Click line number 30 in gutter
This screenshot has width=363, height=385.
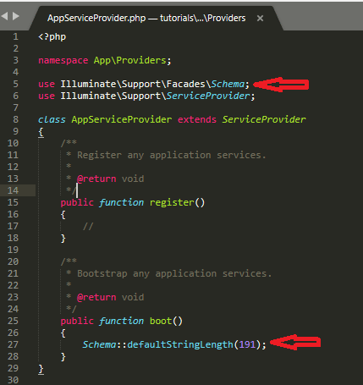pos(13,380)
